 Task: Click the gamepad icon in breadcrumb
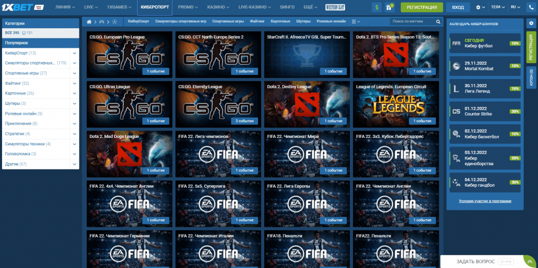pyautogui.click(x=102, y=22)
